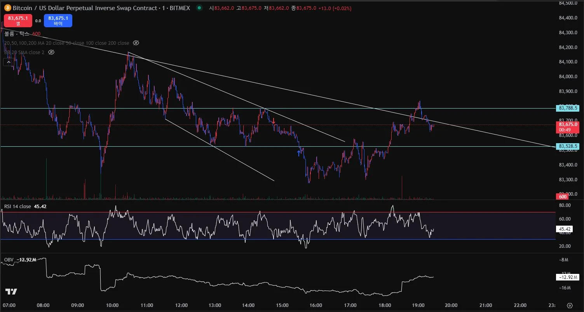Click the 84,400.0 price axis label
Viewport: 584px width, 312px height.
568,18
